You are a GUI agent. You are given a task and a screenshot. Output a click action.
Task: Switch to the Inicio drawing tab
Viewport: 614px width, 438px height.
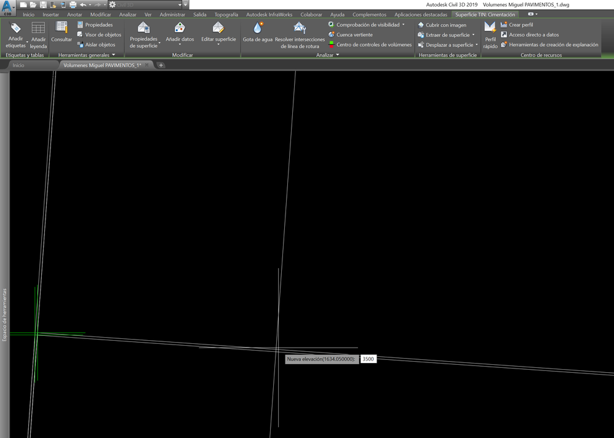pos(18,65)
